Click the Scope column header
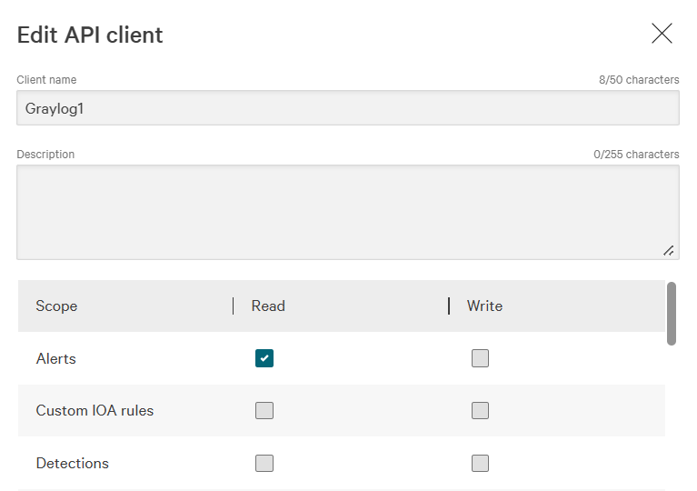 coord(56,306)
